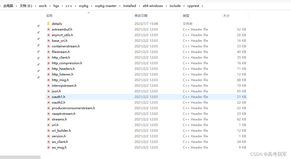Expand the chevron after hgs breadcrumb
The height and width of the screenshot is (159, 291).
pos(62,6)
